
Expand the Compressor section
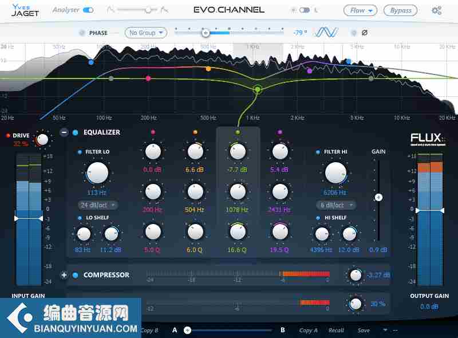[64, 275]
